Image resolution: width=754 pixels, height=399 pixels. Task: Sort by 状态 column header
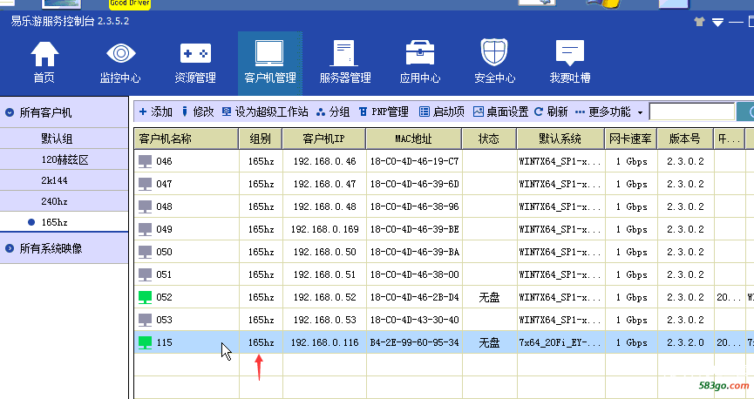pyautogui.click(x=489, y=139)
